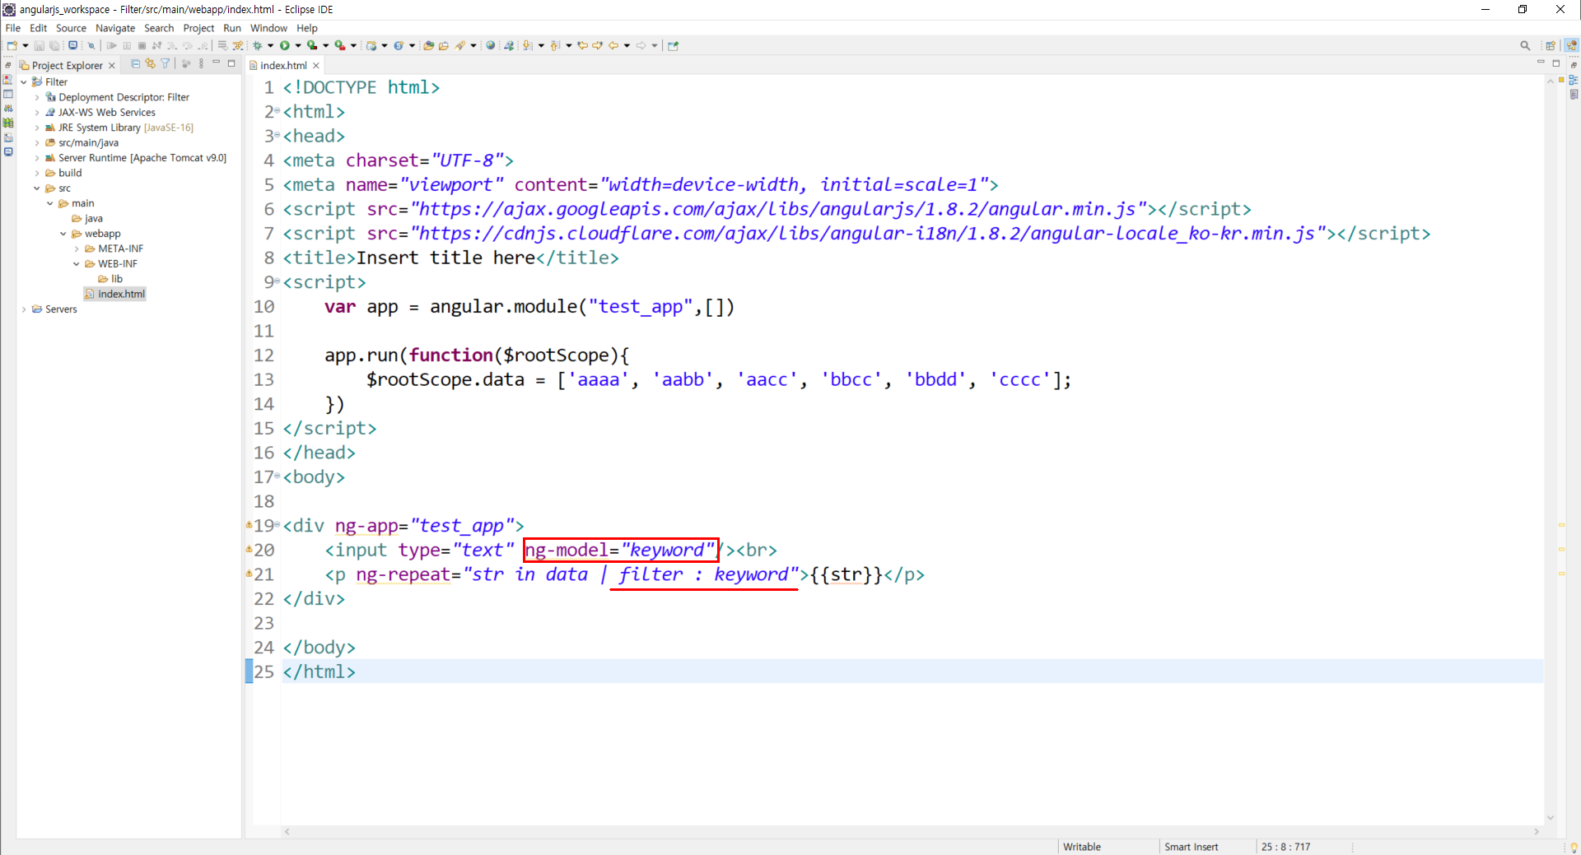Screen dimensions: 1581x855
Task: Select the Java EE perspective icon
Action: (1572, 45)
